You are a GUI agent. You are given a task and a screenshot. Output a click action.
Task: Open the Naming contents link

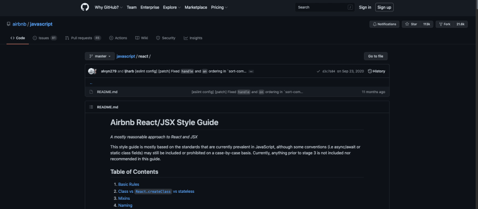click(x=125, y=205)
